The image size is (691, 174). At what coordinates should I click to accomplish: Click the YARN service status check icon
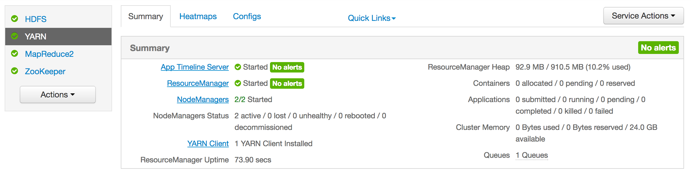15,36
